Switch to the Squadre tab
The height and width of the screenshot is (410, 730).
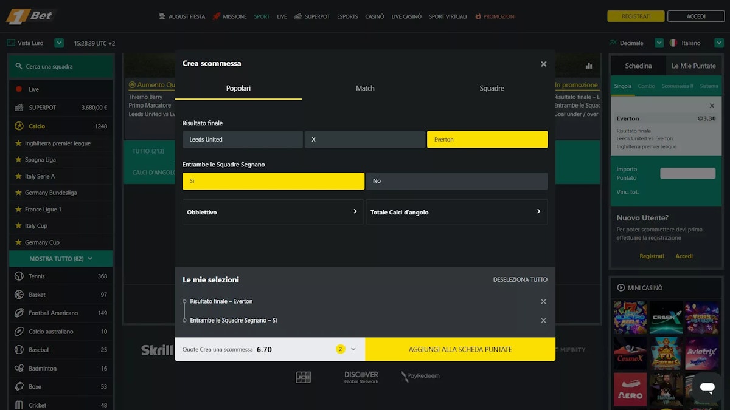[x=492, y=89]
